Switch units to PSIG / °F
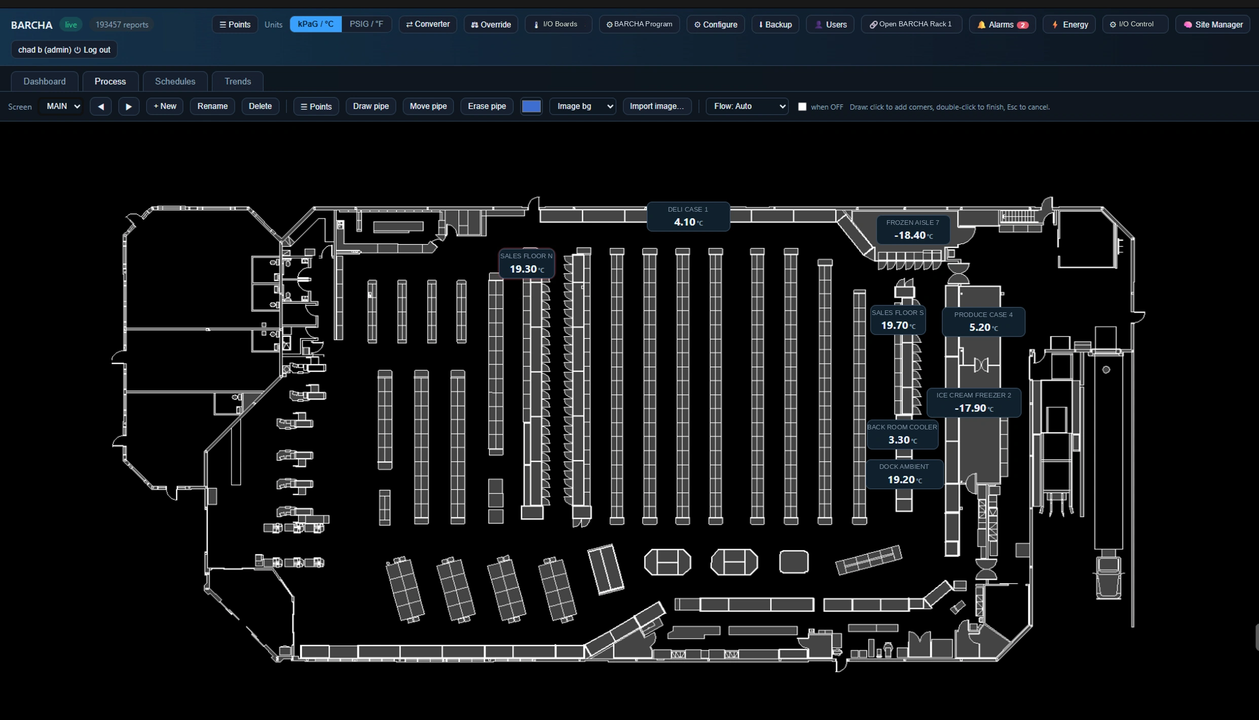 [366, 24]
